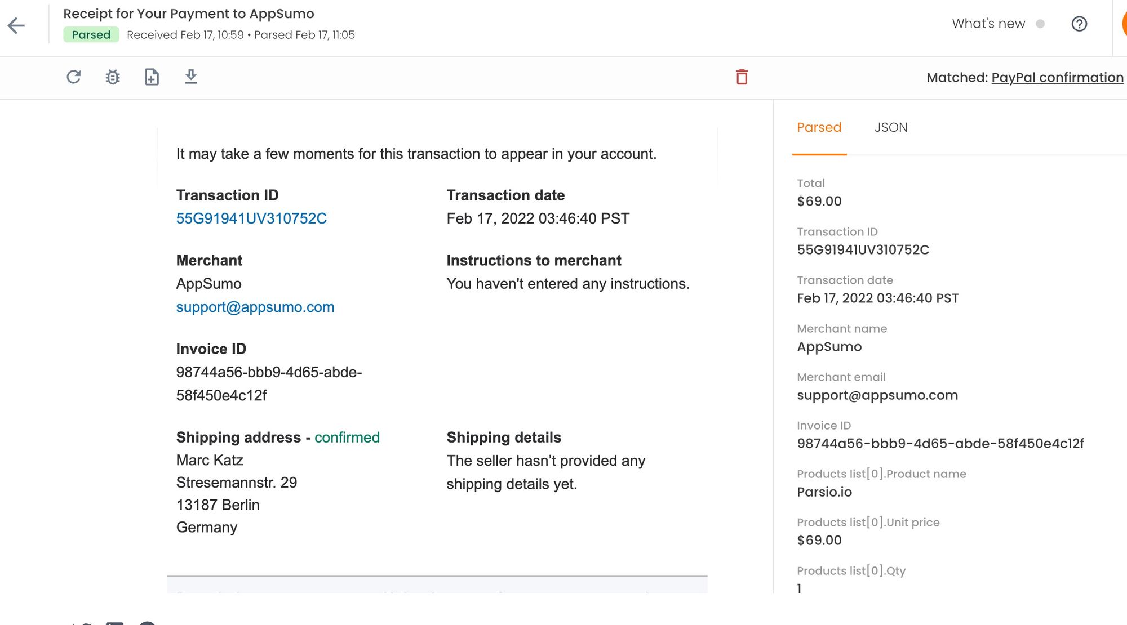This screenshot has height=625, width=1127.
Task: Click the reprocess refresh icon
Action: [74, 77]
